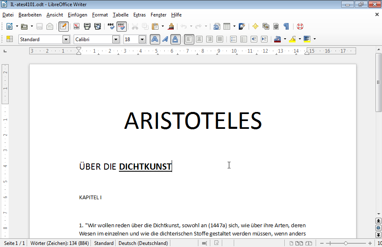382x247 pixels.
Task: Open the Gallery icon
Action: point(266,26)
